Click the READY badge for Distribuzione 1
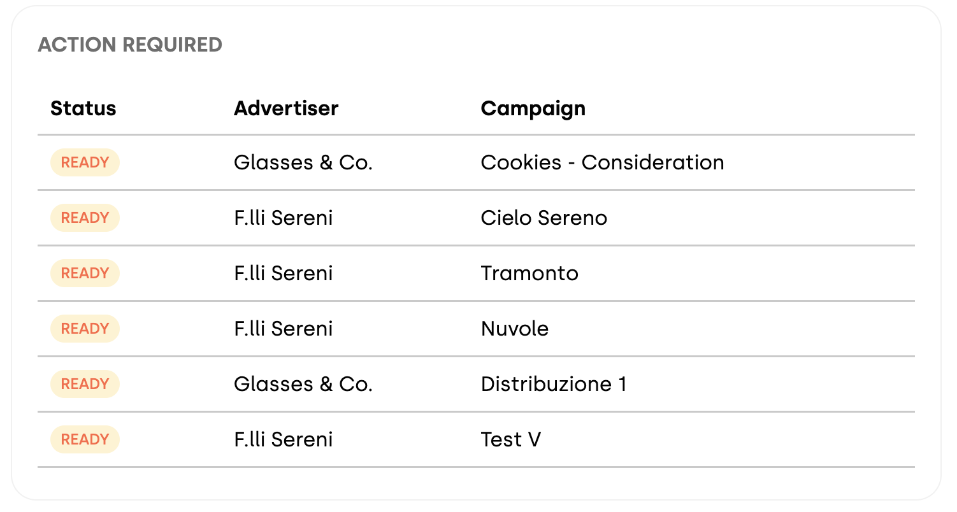The width and height of the screenshot is (957, 512). coord(85,384)
